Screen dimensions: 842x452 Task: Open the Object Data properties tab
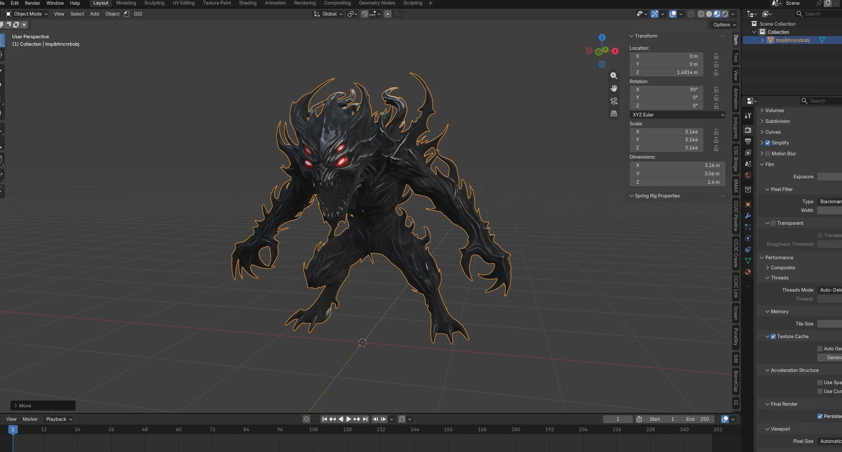click(748, 261)
